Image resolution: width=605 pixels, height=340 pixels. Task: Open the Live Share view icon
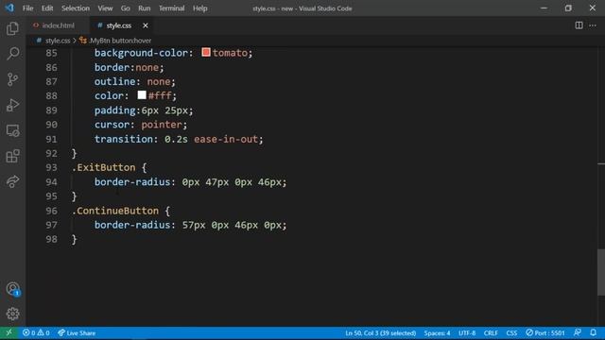click(12, 181)
